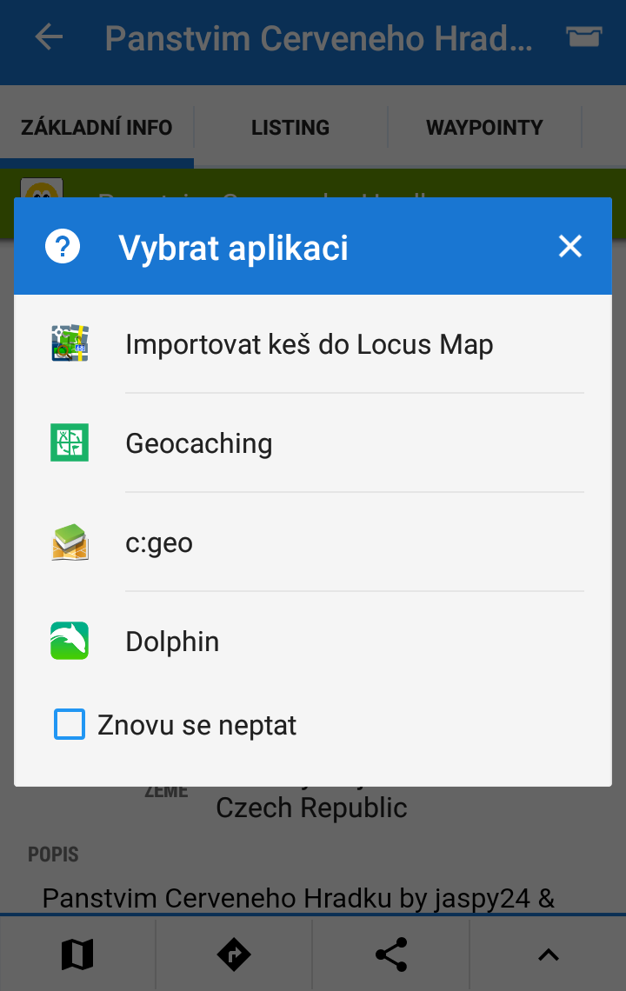Tap the Geocaching text entry
626x991 pixels.
click(x=199, y=443)
